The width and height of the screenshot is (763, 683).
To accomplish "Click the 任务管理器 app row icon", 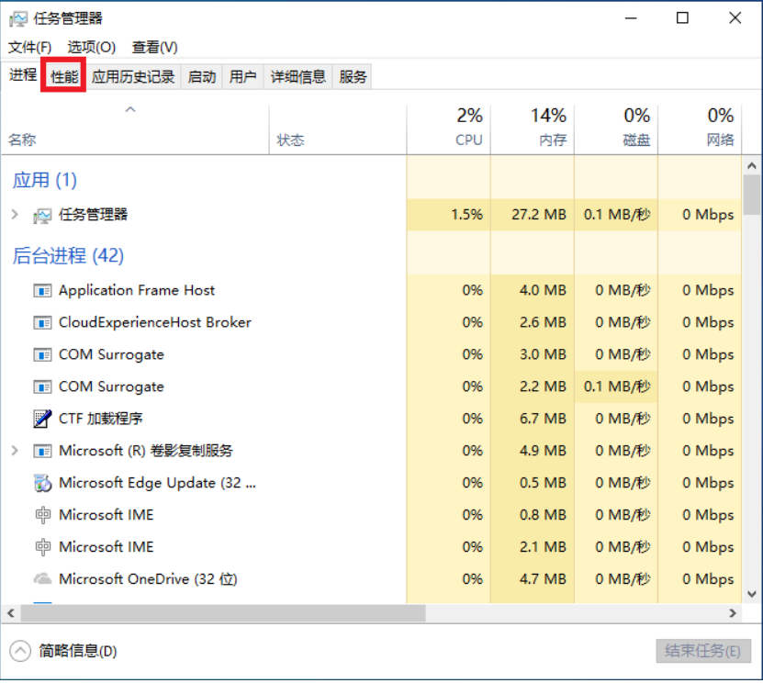I will 42,216.
